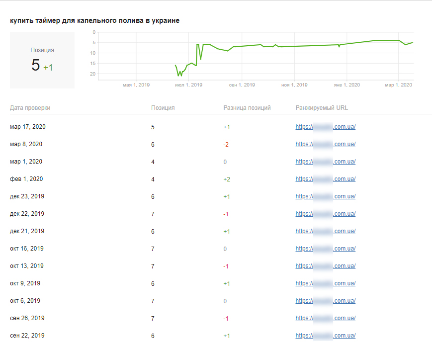Click the +2 difference in the фев 1, 2020 row
The image size is (432, 348).
(x=227, y=179)
